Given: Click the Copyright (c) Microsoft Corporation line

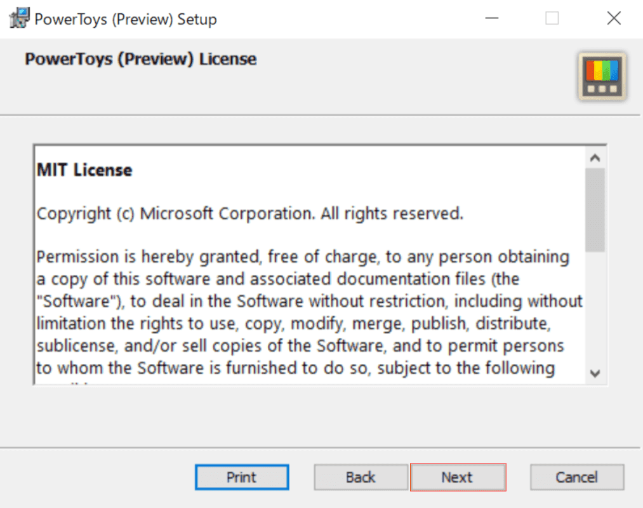Looking at the screenshot, I should tap(249, 214).
